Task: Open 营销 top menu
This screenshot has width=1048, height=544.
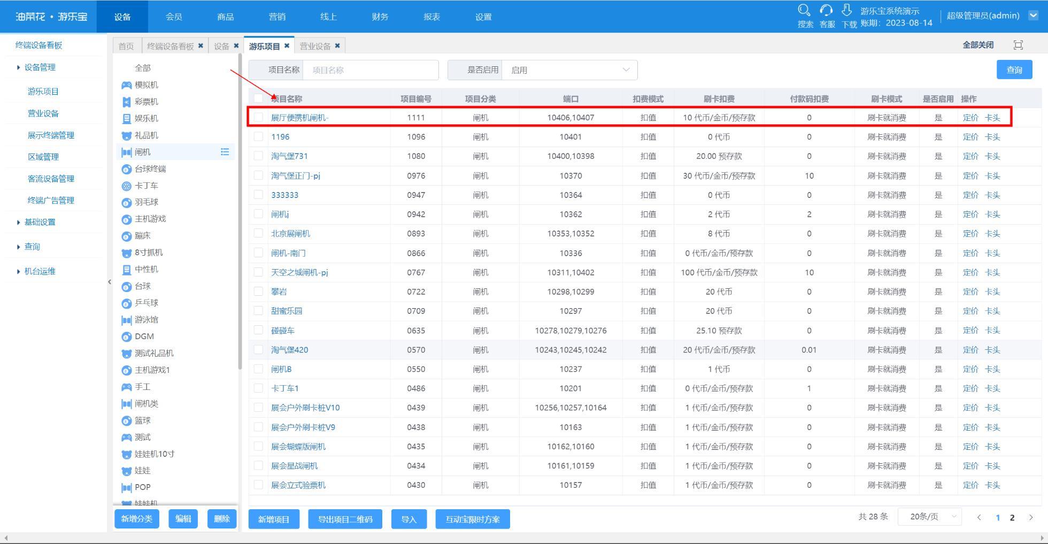Action: point(277,17)
